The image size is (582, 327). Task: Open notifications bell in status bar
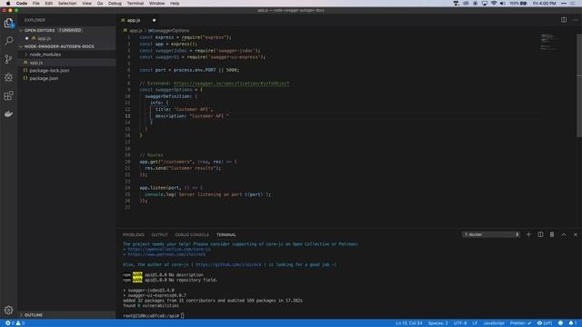coord(572,323)
